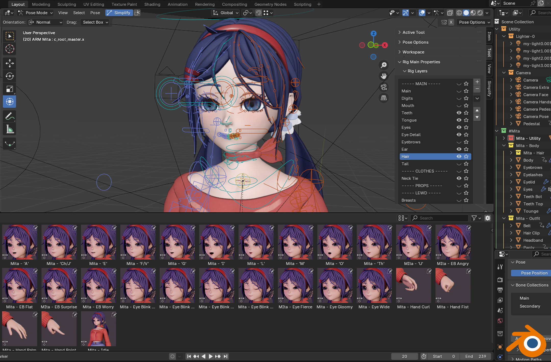Toggle star of Main rig layer

click(x=466, y=91)
